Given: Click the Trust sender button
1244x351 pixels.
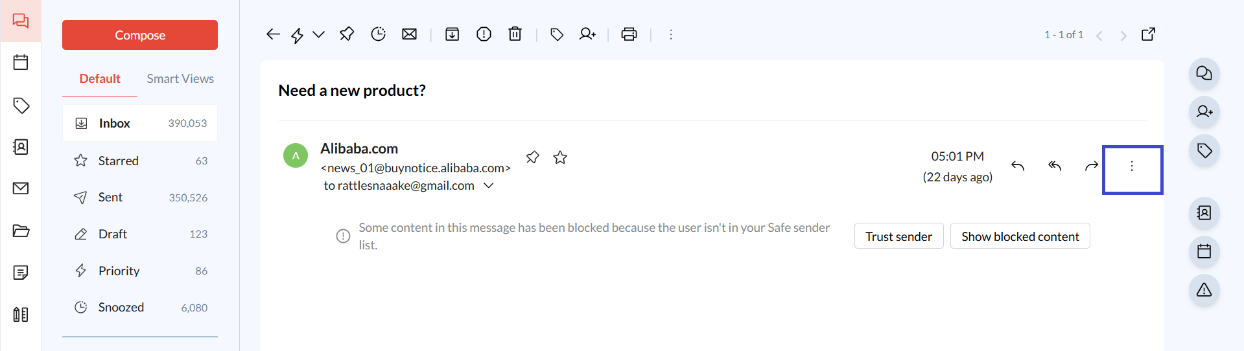Looking at the screenshot, I should pyautogui.click(x=898, y=236).
